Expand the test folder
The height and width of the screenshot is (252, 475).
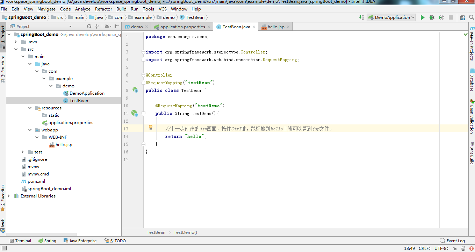pos(23,152)
